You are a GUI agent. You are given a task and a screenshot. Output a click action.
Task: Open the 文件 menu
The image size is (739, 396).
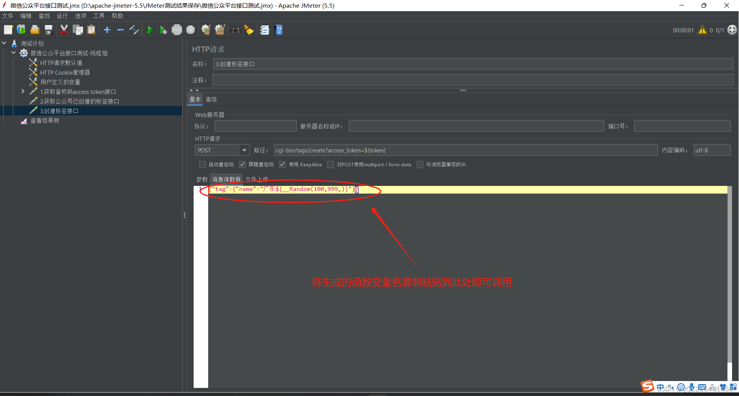point(8,16)
